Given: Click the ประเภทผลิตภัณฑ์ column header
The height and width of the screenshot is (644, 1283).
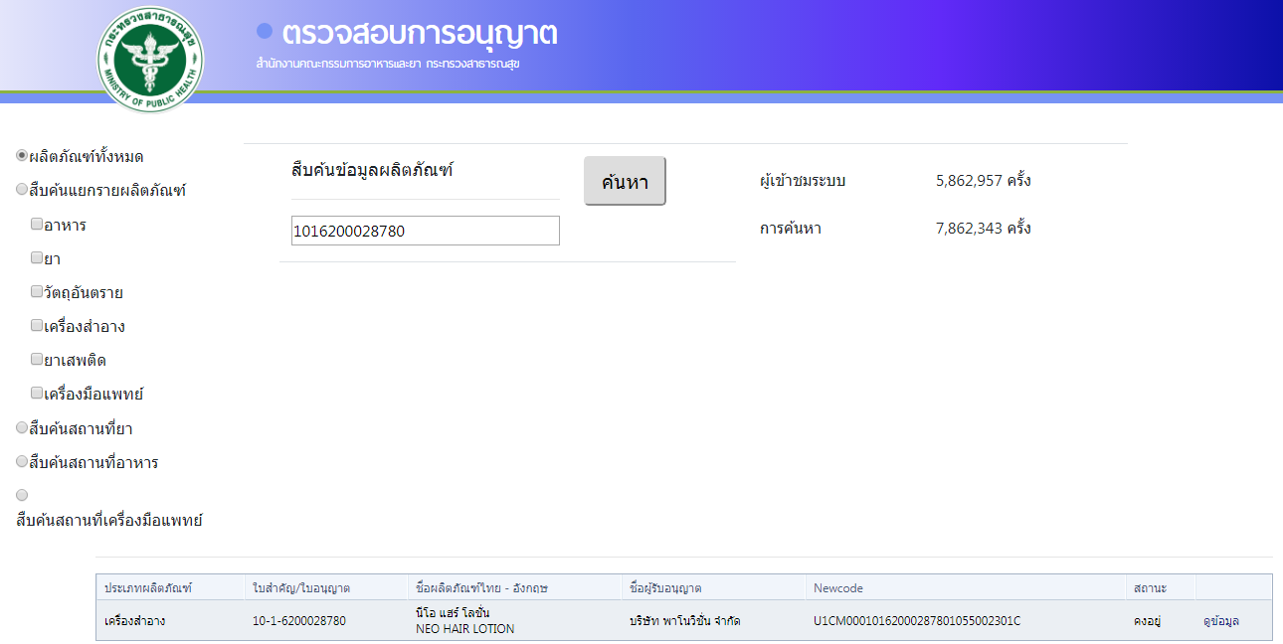Looking at the screenshot, I should pyautogui.click(x=148, y=588).
